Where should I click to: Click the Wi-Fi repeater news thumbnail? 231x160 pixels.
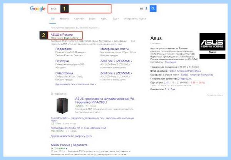click(62, 106)
